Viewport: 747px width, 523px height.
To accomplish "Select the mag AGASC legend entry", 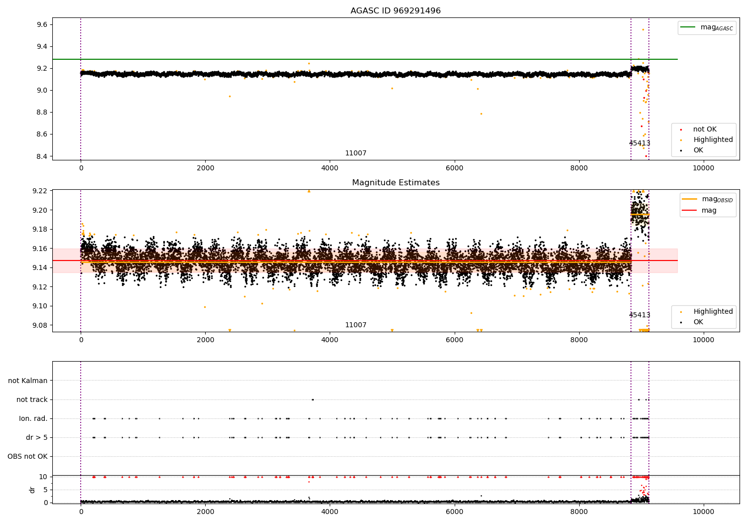I will coord(707,27).
